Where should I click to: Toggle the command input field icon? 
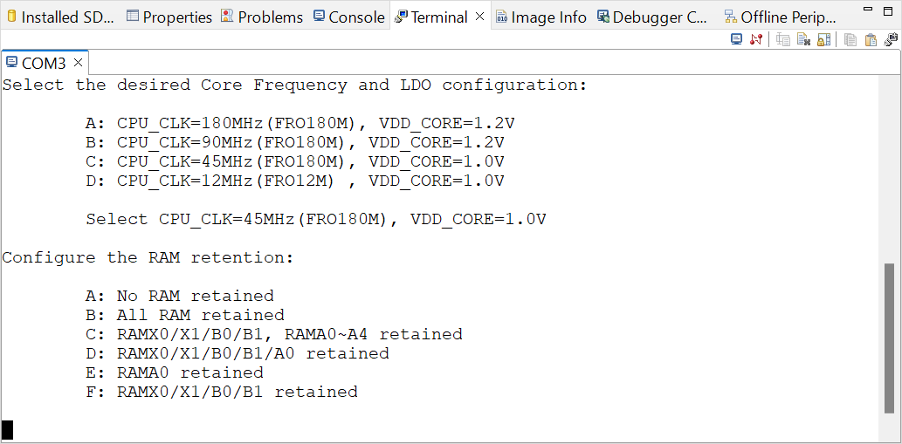[783, 39]
